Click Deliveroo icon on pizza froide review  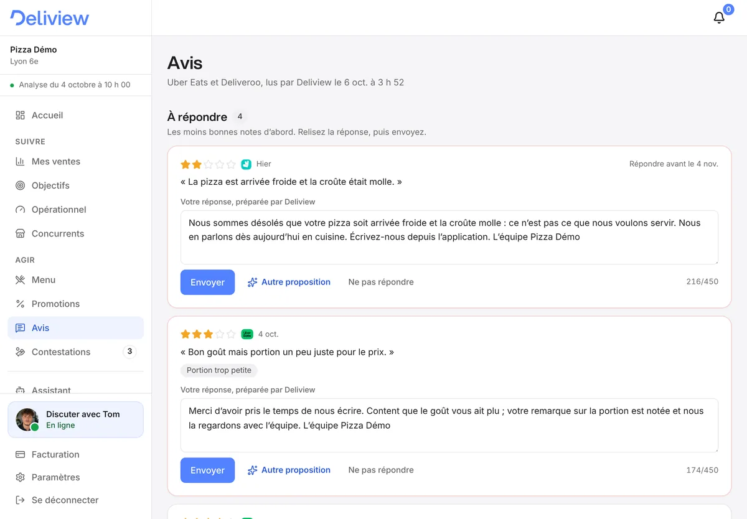[246, 164]
